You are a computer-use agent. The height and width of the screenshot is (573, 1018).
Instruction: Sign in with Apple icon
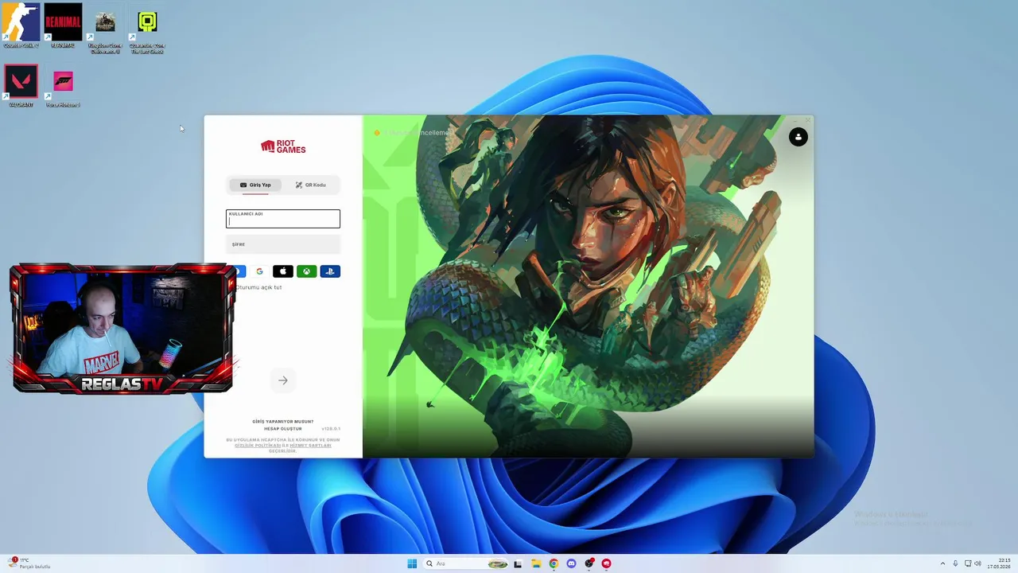(283, 271)
